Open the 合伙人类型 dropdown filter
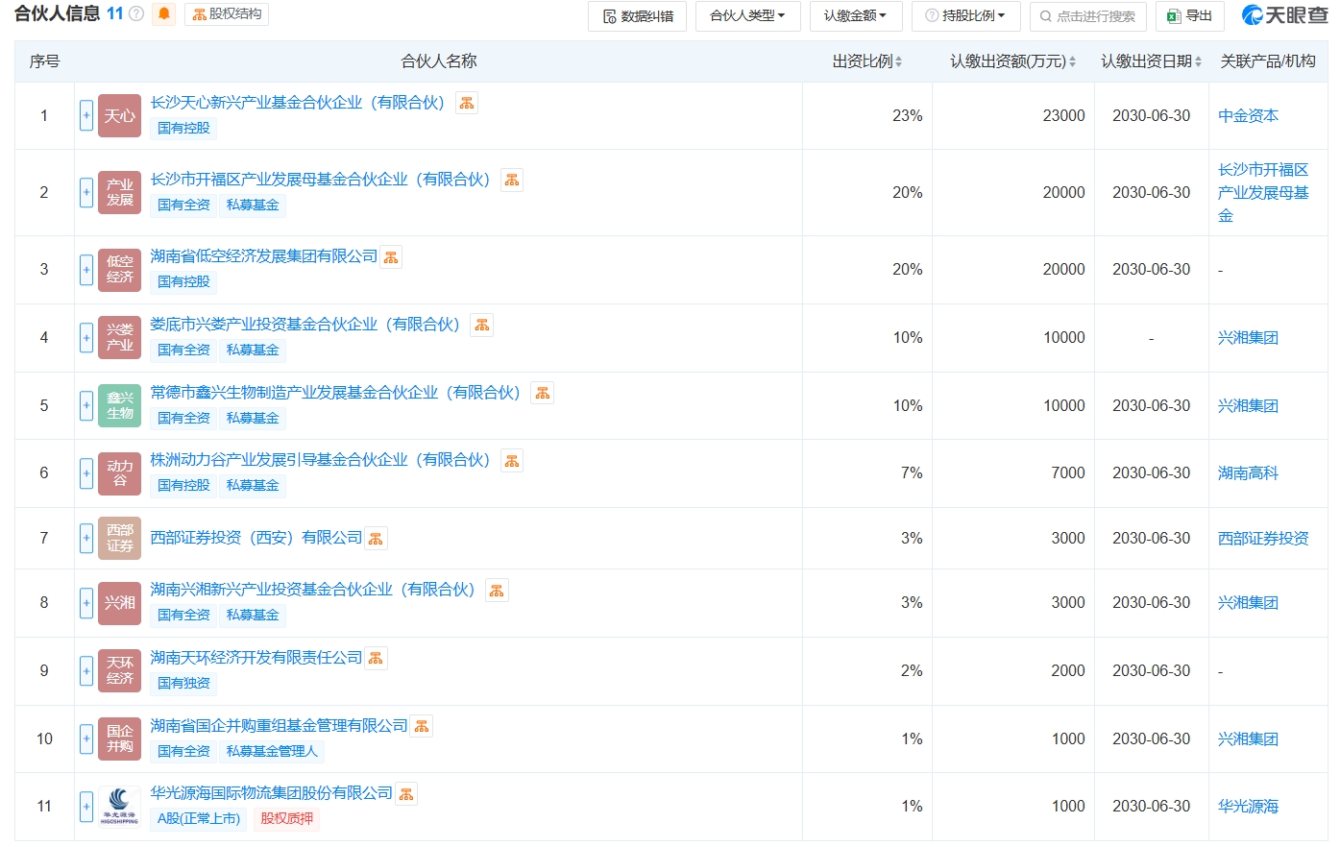This screenshot has width=1340, height=847. point(747,16)
